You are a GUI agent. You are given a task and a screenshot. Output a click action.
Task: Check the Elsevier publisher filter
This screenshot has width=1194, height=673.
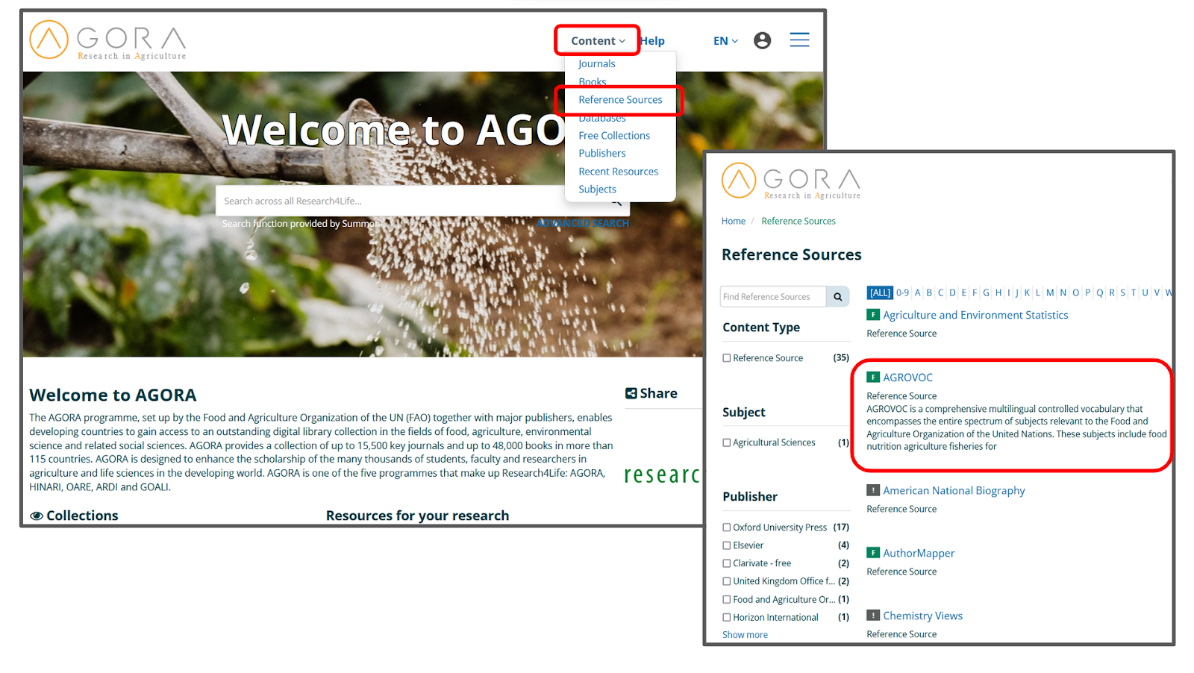[x=727, y=545]
